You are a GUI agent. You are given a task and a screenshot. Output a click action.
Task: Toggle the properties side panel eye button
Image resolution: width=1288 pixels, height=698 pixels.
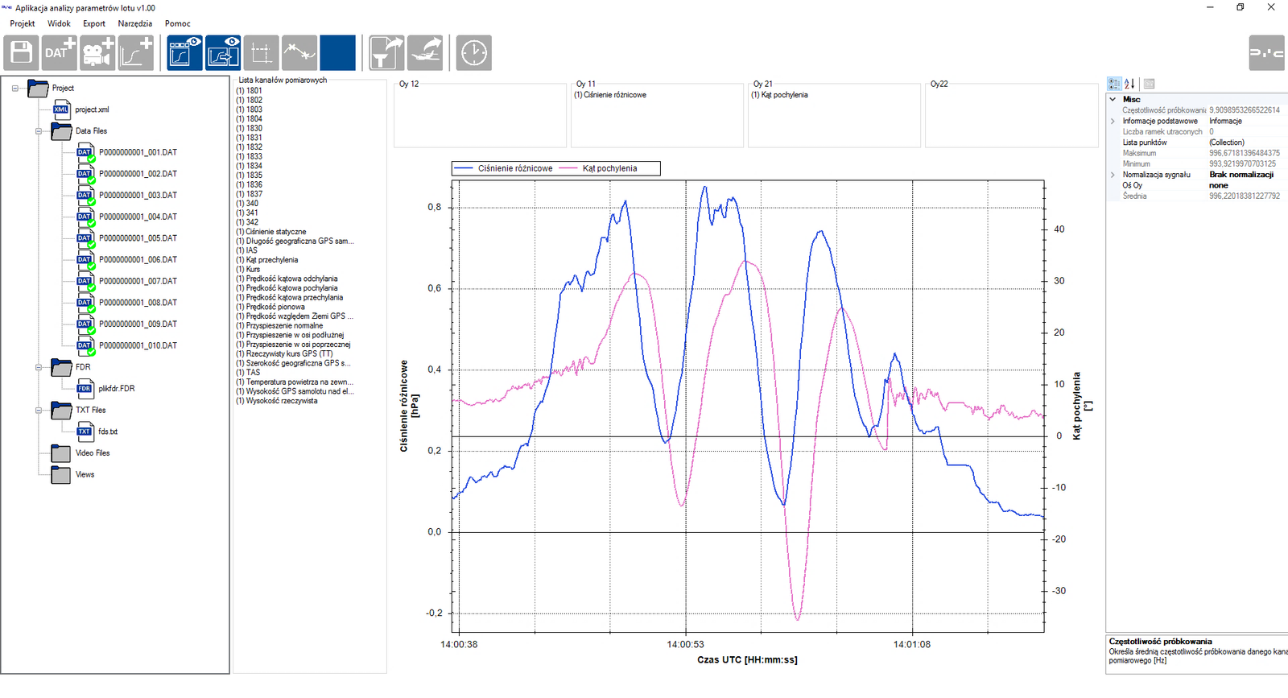(223, 53)
